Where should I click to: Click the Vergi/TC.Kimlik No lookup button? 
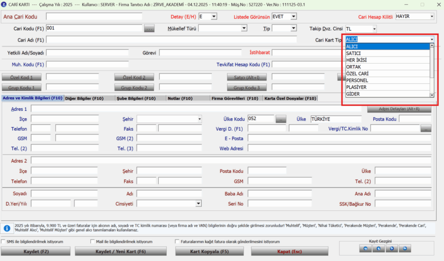(426, 129)
